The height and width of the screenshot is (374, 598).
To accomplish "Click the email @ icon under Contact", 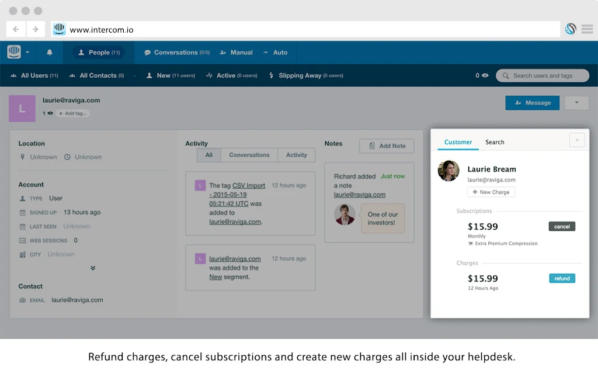I will tap(23, 300).
